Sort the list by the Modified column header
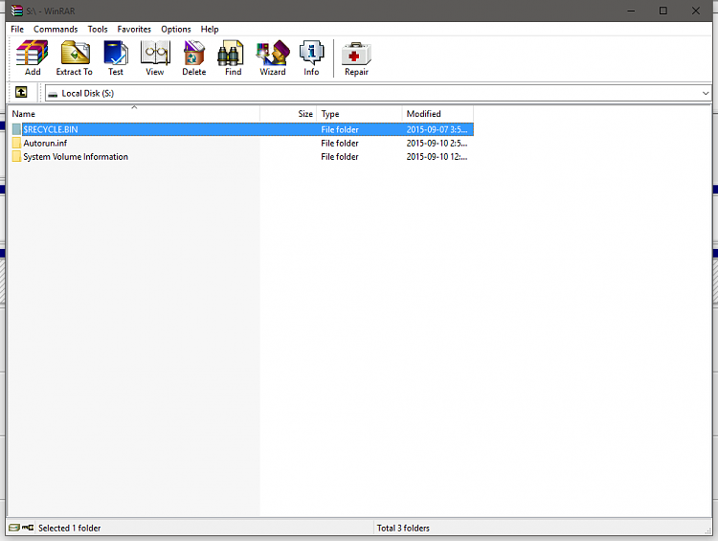This screenshot has height=541, width=718. [438, 114]
